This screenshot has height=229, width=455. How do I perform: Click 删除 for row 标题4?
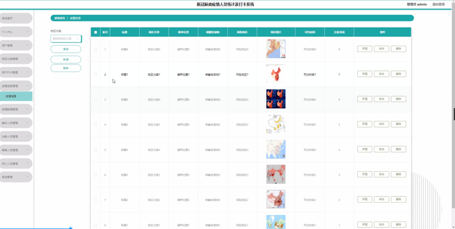pos(398,149)
